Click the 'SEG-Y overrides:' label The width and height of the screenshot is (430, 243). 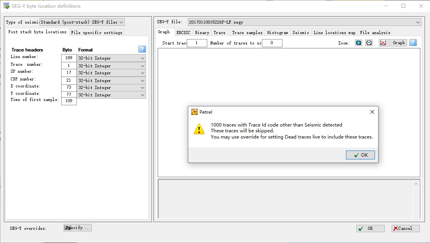(x=28, y=228)
